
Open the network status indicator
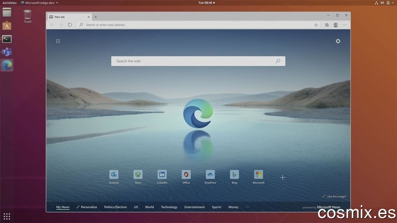coord(376,3)
